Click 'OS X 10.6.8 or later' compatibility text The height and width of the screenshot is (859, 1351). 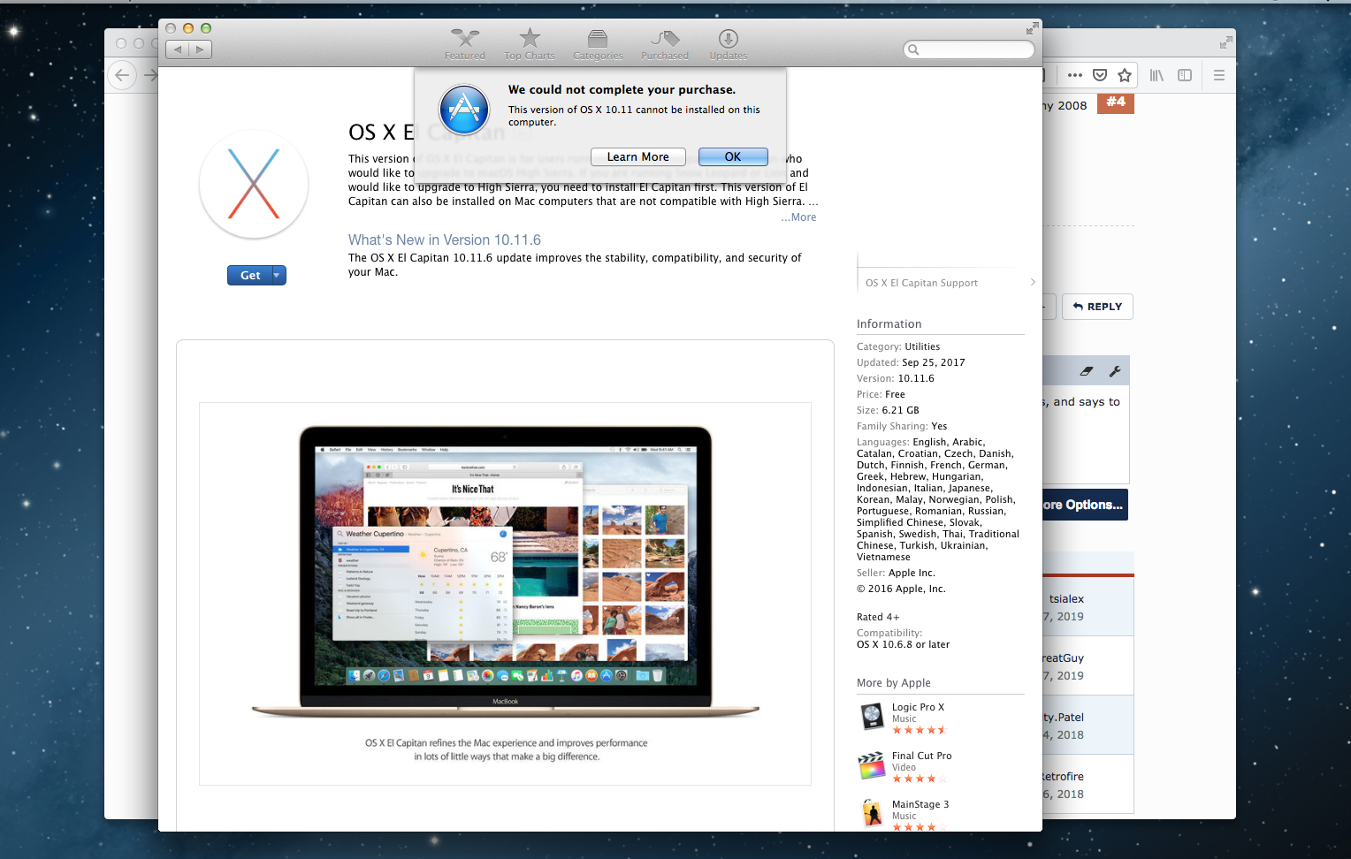pos(903,644)
